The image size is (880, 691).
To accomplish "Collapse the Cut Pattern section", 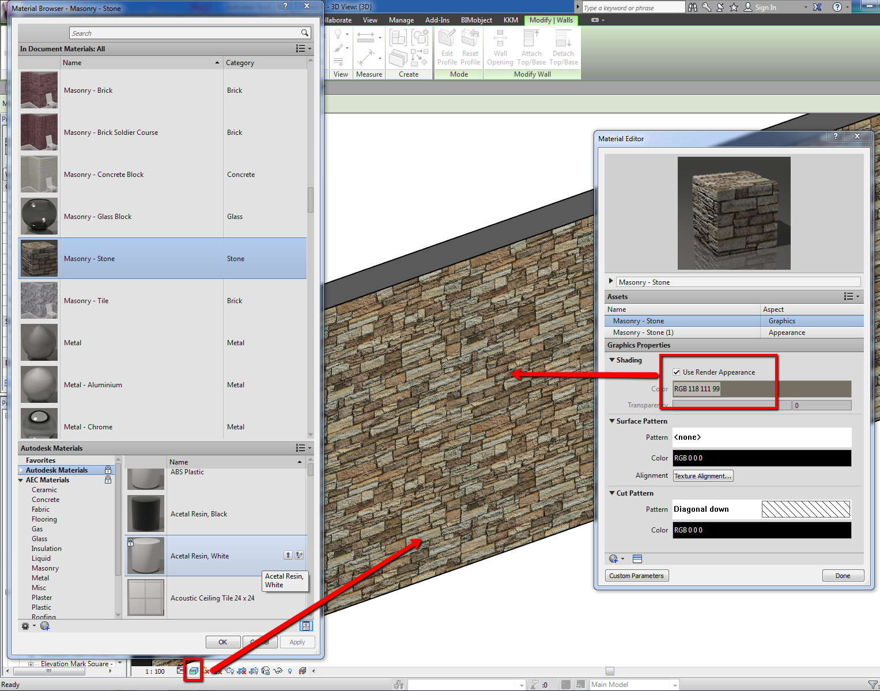I will coord(612,493).
